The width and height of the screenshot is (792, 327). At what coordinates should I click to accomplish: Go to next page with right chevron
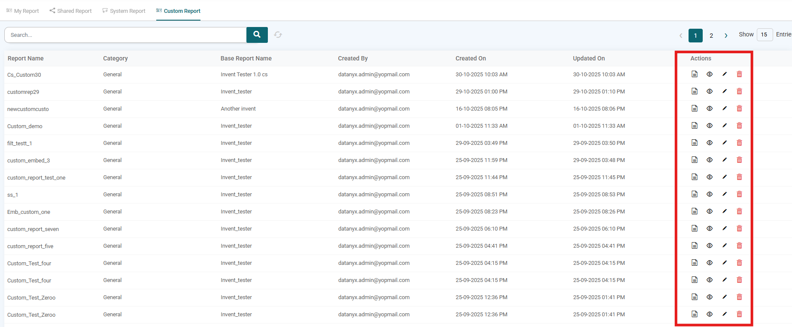pos(726,36)
